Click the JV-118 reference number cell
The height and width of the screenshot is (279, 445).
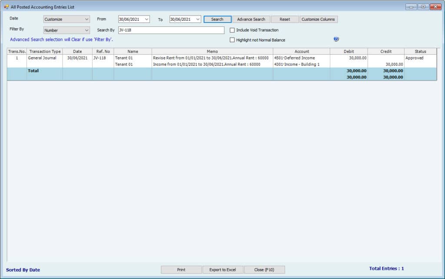pyautogui.click(x=103, y=58)
